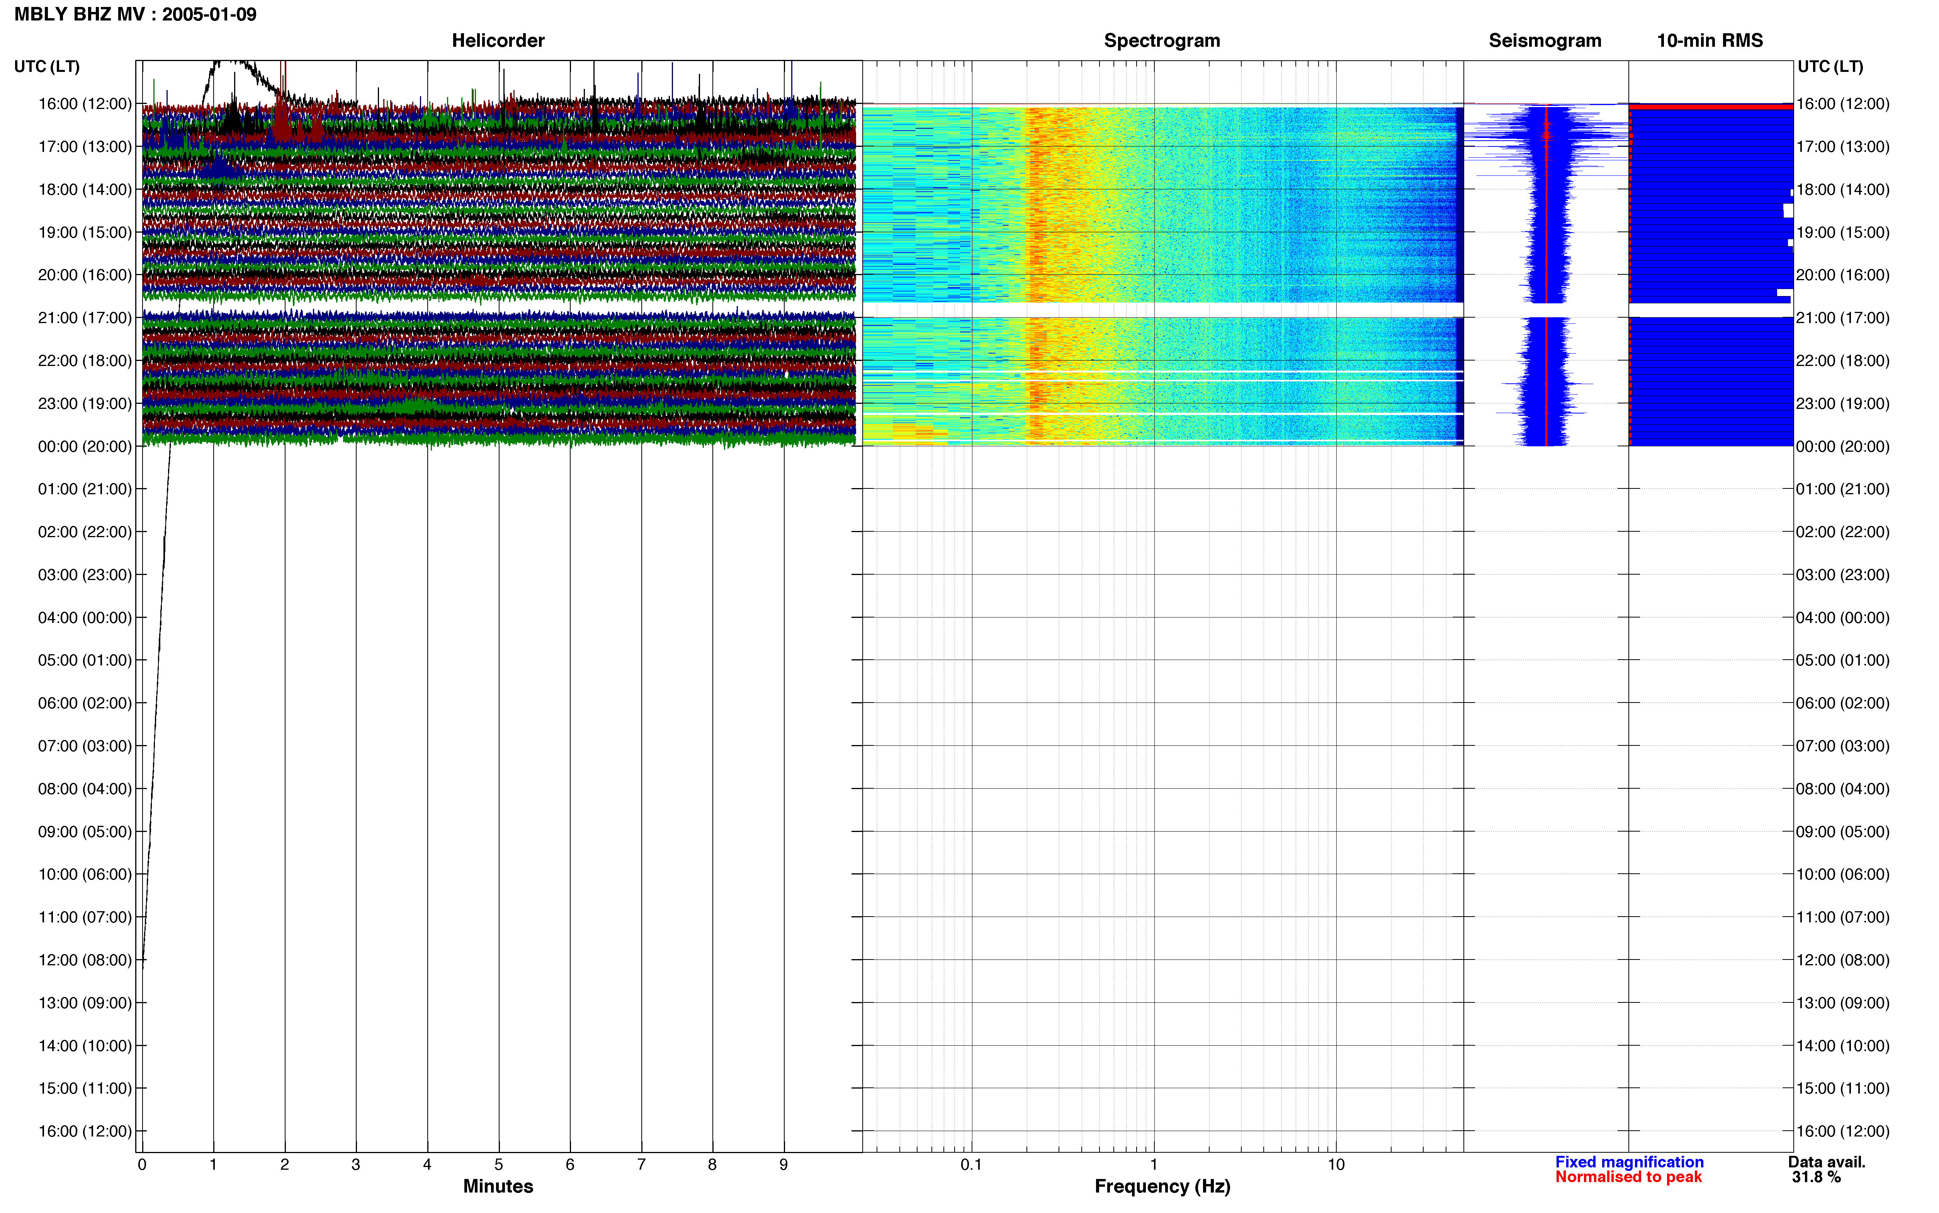Select the Frequency (Hz) axis title
This screenshot has width=1939, height=1213.
click(x=1162, y=1186)
